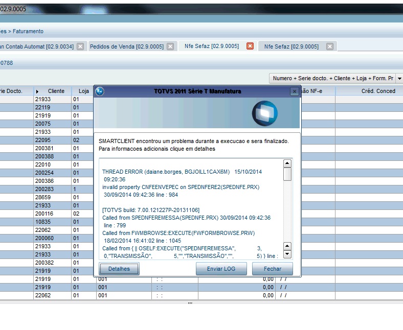Click the Loja column header

(x=84, y=91)
